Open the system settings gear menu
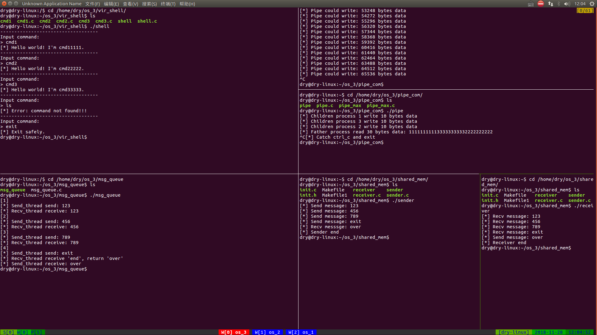The image size is (597, 335). tap(592, 4)
